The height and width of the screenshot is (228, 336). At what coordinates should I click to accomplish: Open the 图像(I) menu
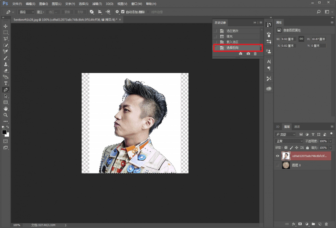click(43, 4)
